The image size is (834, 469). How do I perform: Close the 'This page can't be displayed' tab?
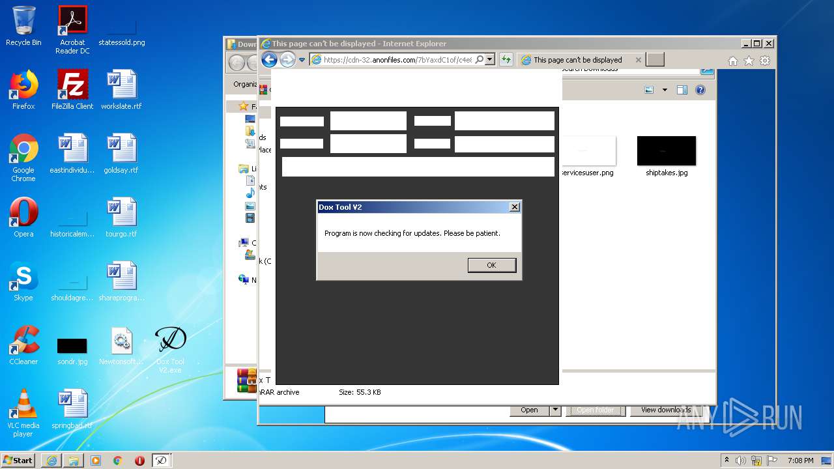tap(638, 60)
